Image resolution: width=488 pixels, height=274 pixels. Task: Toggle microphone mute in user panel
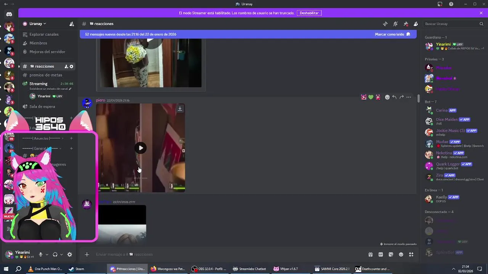(x=40, y=255)
